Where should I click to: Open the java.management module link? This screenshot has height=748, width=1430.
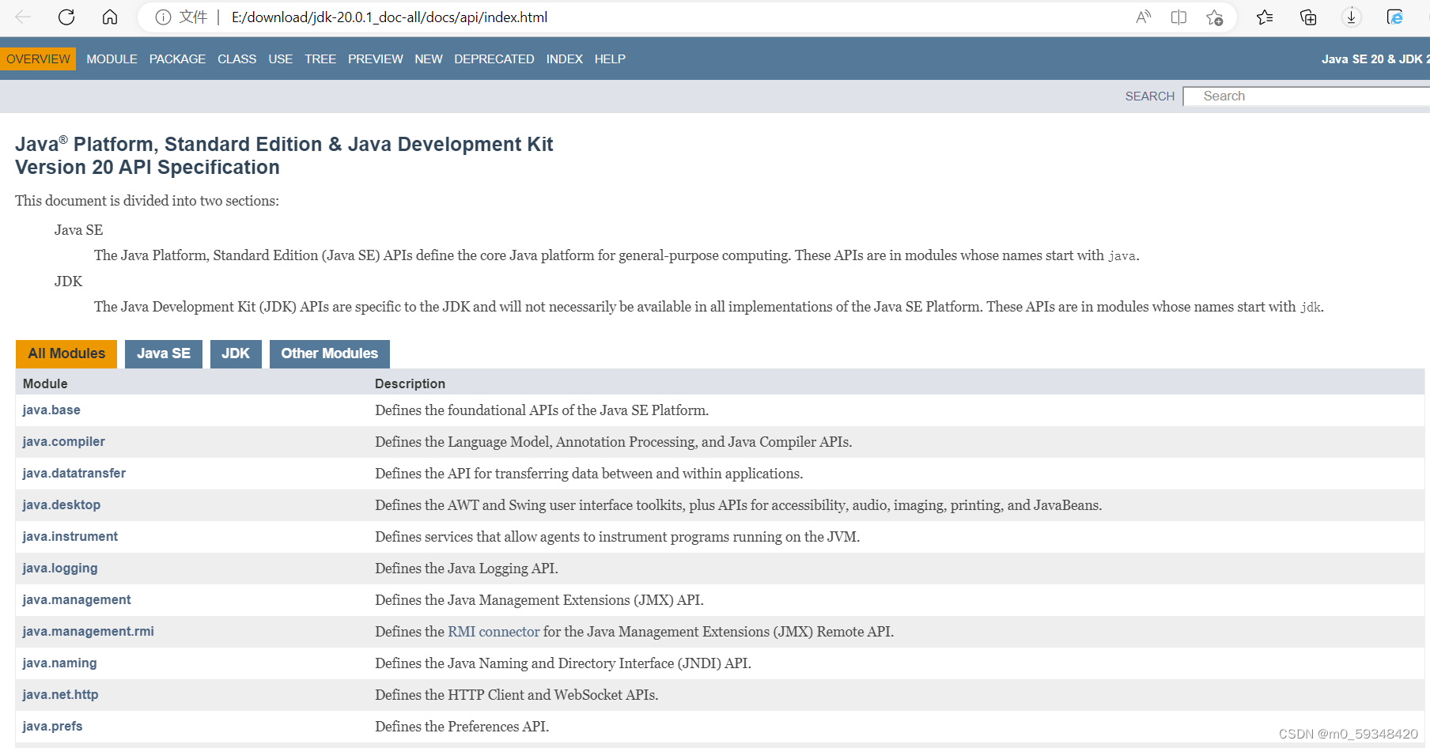coord(77,600)
